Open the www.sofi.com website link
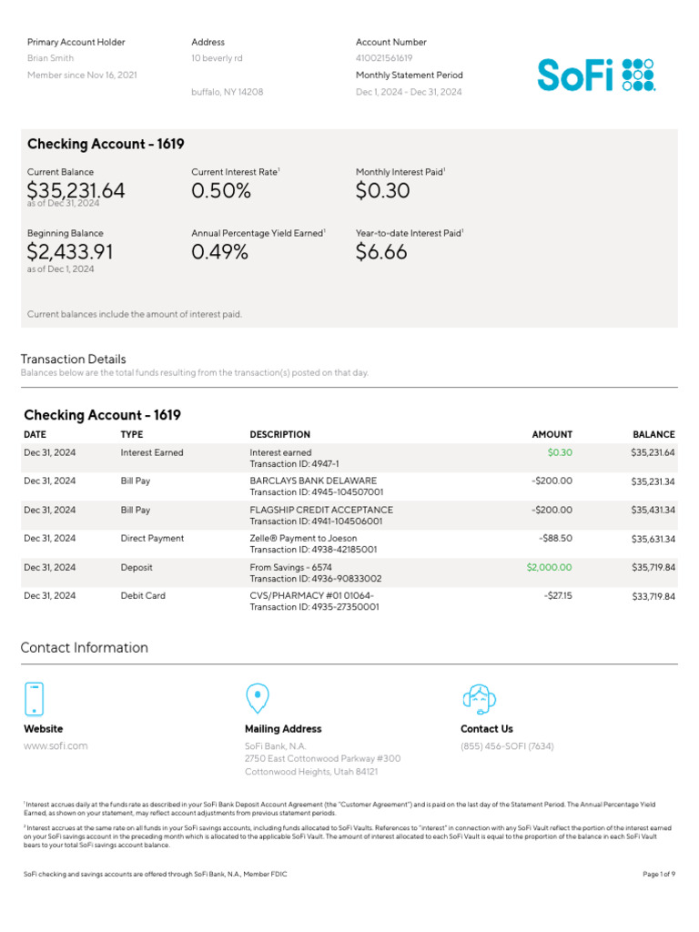This screenshot has width=699, height=932. pos(56,746)
